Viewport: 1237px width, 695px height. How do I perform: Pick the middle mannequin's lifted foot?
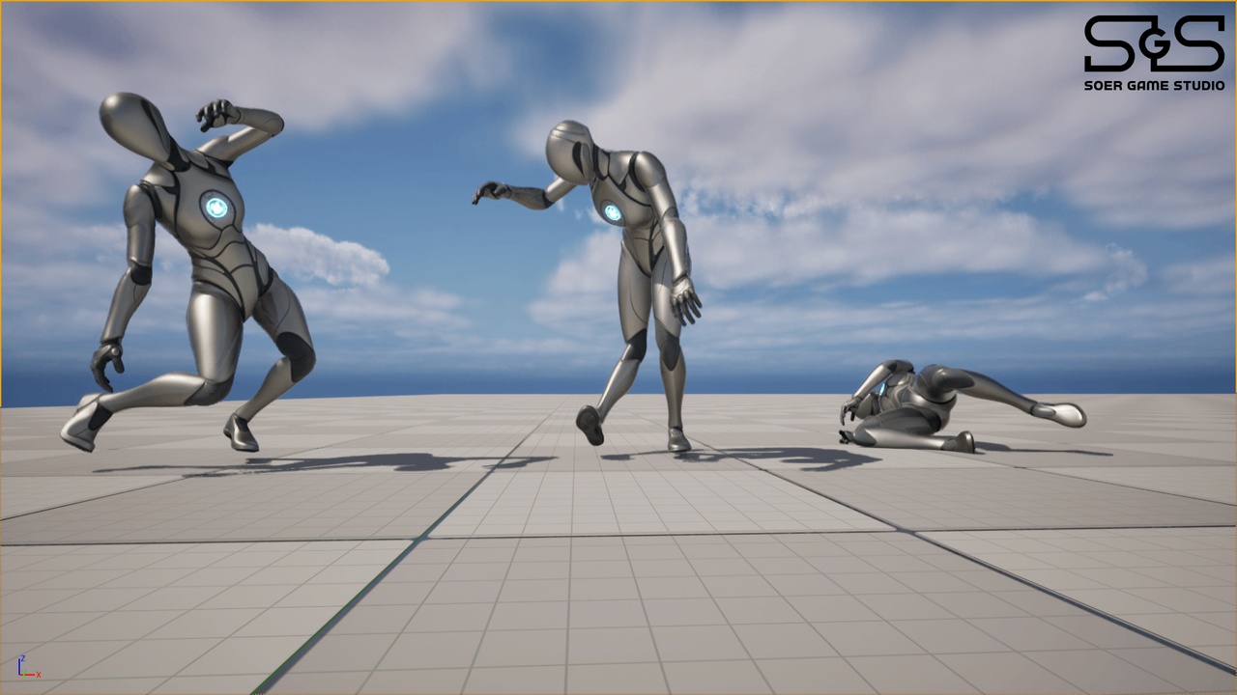(590, 425)
